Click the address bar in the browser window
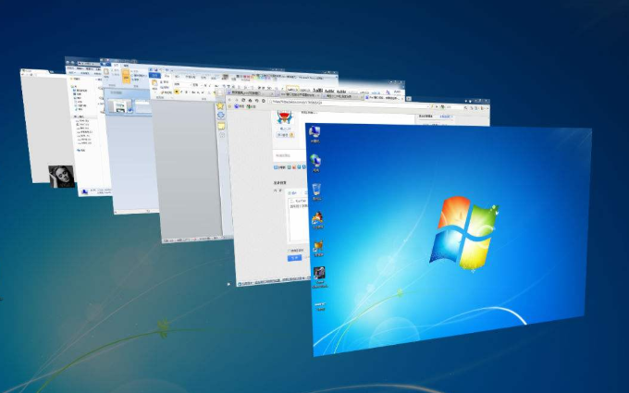 click(349, 103)
